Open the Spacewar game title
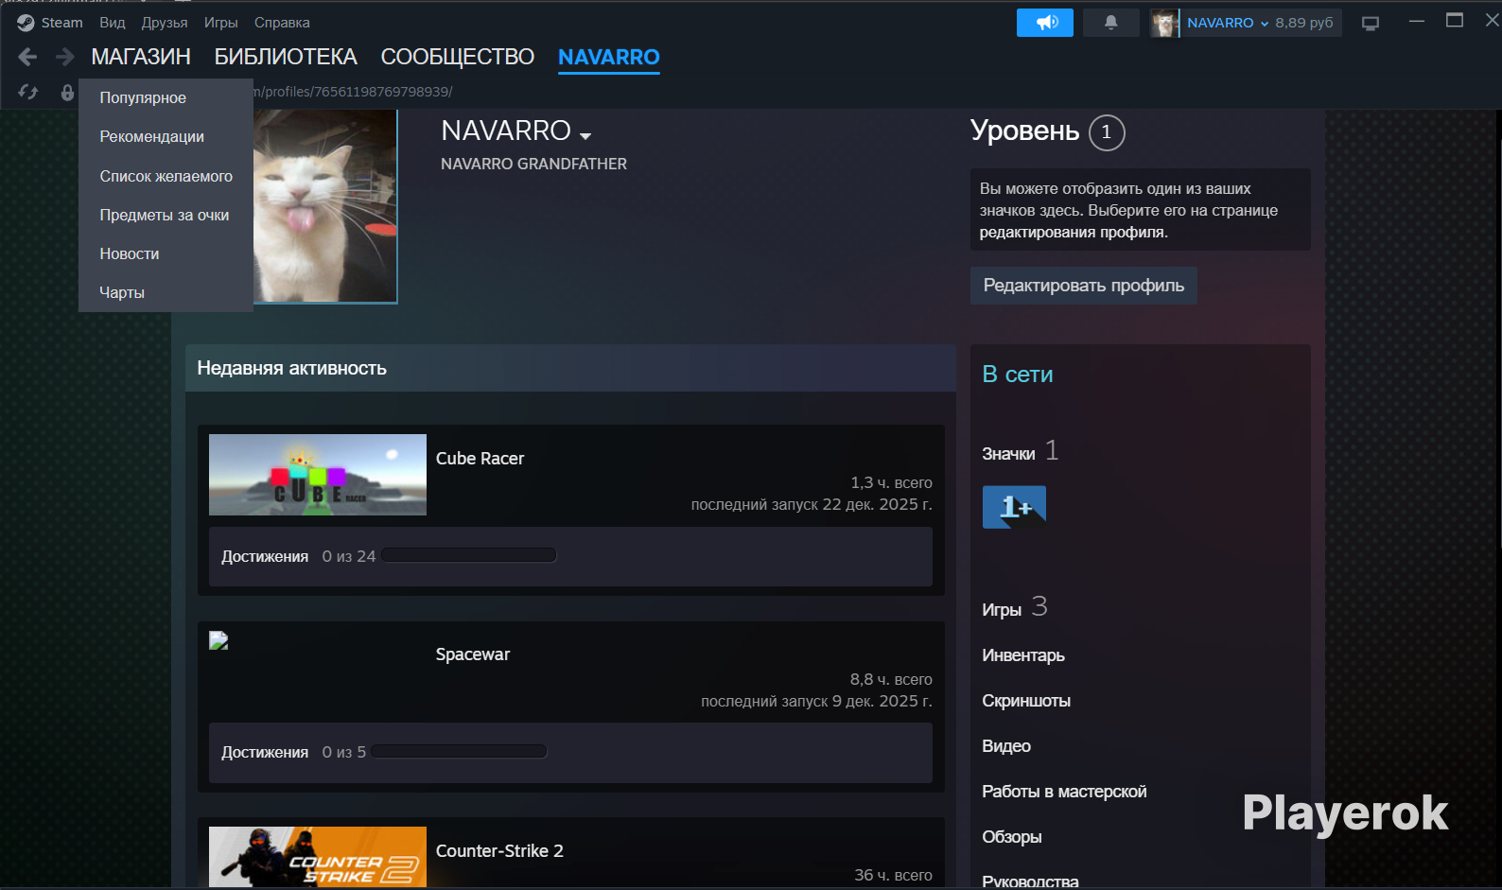This screenshot has height=890, width=1502. coord(473,654)
